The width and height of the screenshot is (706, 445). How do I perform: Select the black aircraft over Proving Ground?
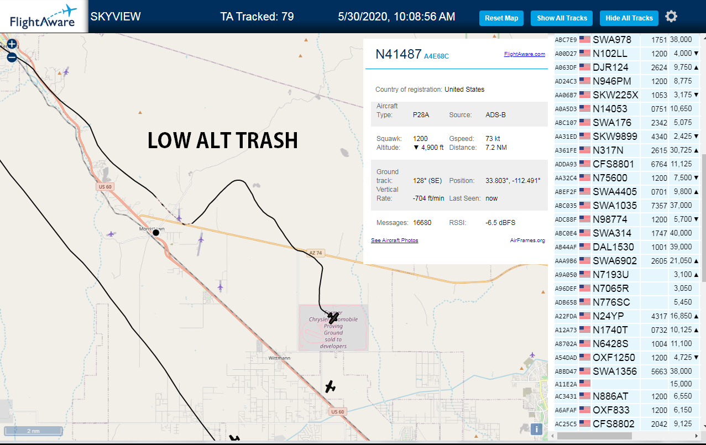tap(333, 317)
